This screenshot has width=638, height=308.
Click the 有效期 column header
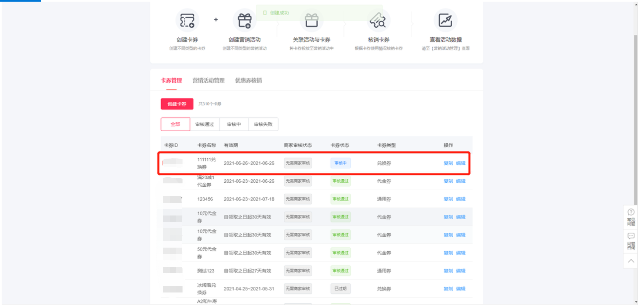(x=231, y=145)
